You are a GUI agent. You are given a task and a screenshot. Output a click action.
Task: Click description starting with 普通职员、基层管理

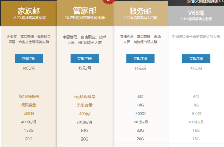140,40
